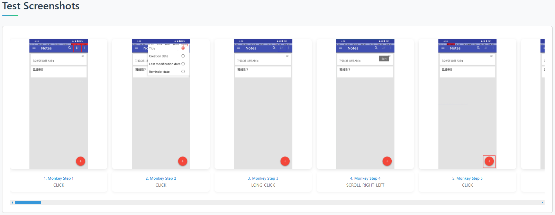Click the hamburger menu icon in Step 1 screenshot

pyautogui.click(x=34, y=48)
